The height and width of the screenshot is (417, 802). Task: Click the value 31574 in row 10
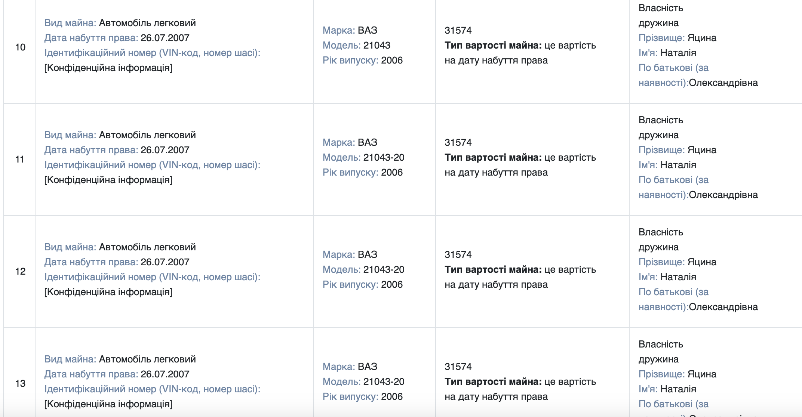[x=458, y=30]
